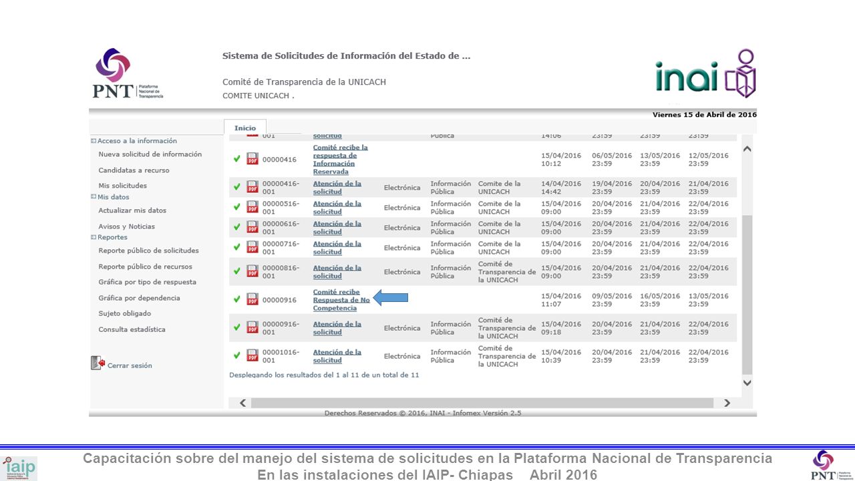Open Mis solicitudes in the sidebar

pyautogui.click(x=123, y=186)
